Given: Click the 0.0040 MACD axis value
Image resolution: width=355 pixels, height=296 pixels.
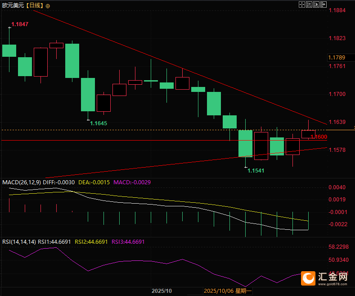Looking at the screenshot, I should pyautogui.click(x=337, y=187).
